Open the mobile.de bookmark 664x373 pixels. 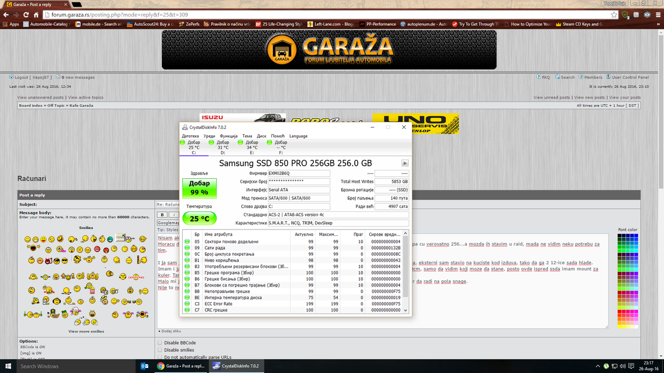coord(99,24)
